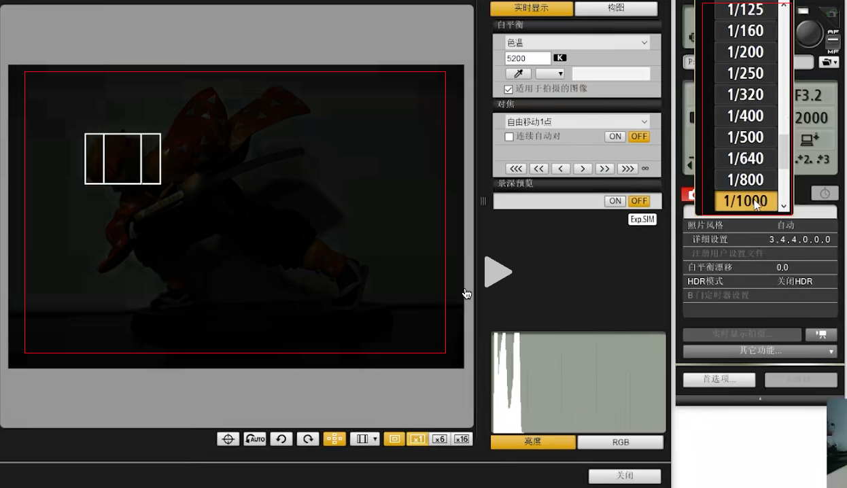847x488 pixels.
Task: Click the 白平衡漂移 row
Action: [x=760, y=267]
